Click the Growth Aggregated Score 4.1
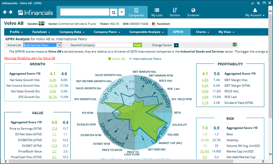 [53, 74]
